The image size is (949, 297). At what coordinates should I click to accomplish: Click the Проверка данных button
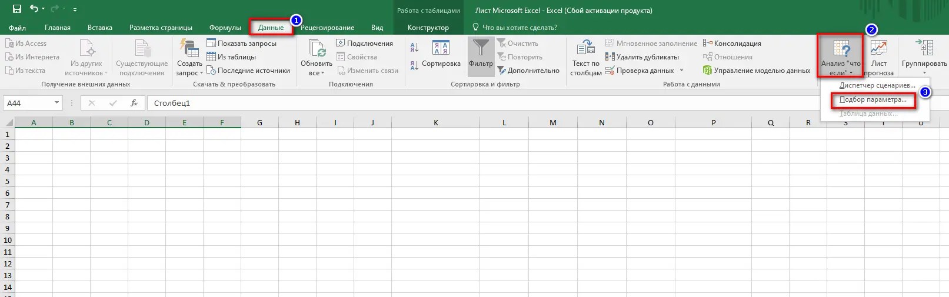point(640,71)
